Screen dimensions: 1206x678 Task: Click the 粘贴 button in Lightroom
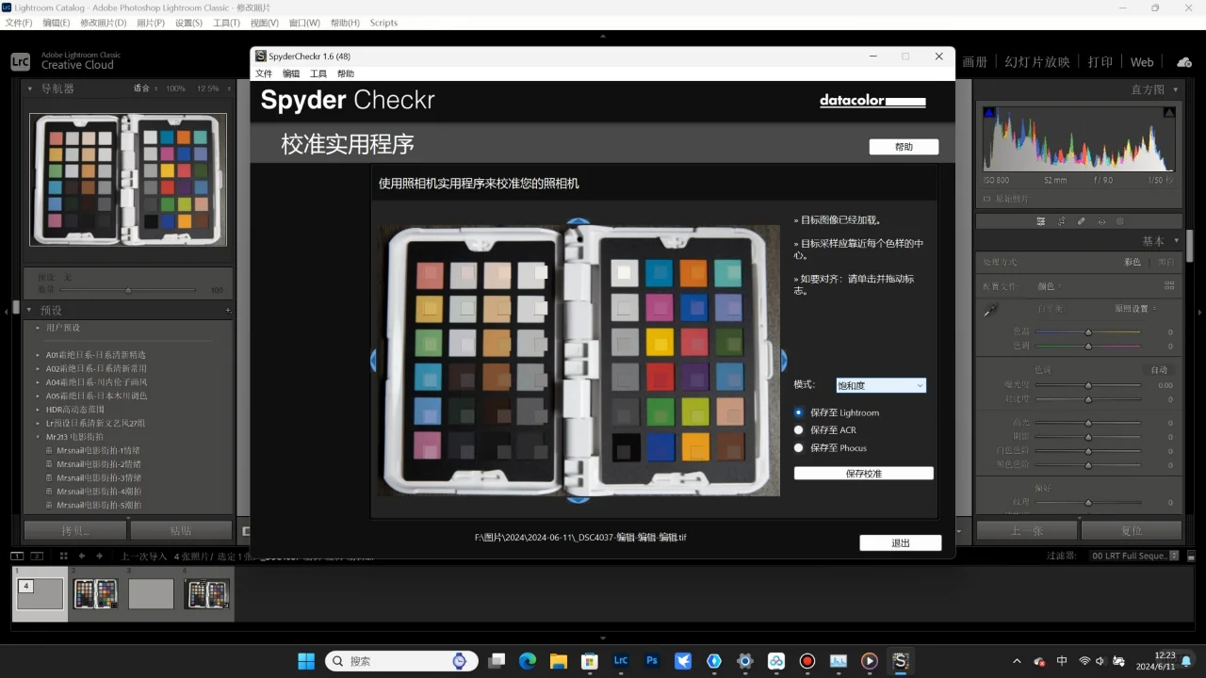(x=181, y=530)
